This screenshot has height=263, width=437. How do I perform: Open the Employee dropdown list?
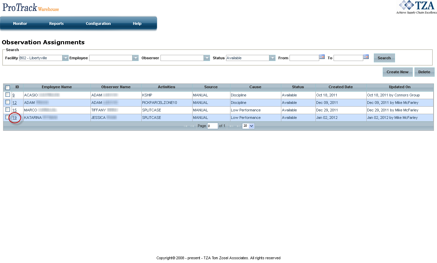pos(135,58)
